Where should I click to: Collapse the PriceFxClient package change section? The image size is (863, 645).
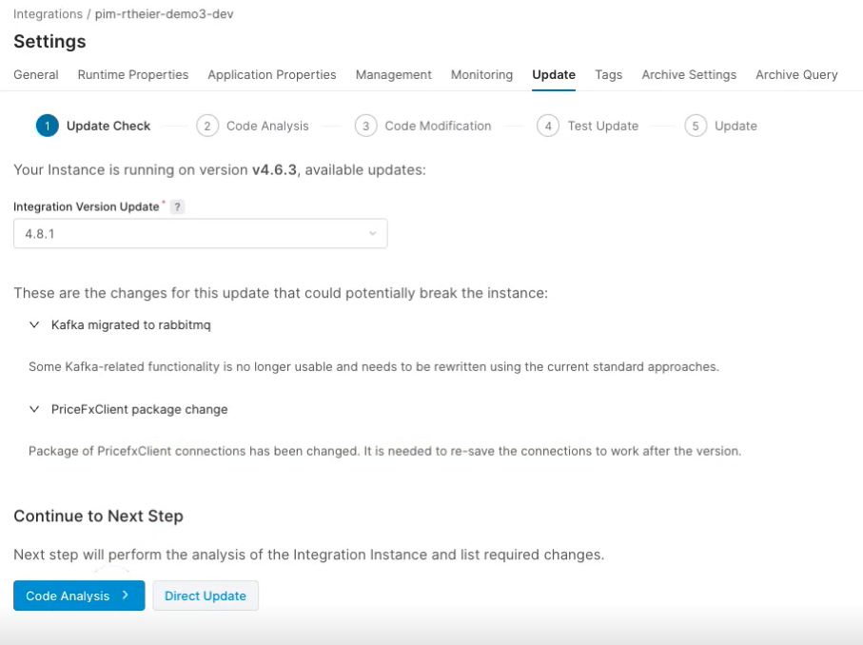(35, 409)
